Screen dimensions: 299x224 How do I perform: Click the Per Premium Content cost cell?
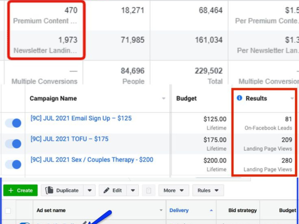click(x=267, y=15)
